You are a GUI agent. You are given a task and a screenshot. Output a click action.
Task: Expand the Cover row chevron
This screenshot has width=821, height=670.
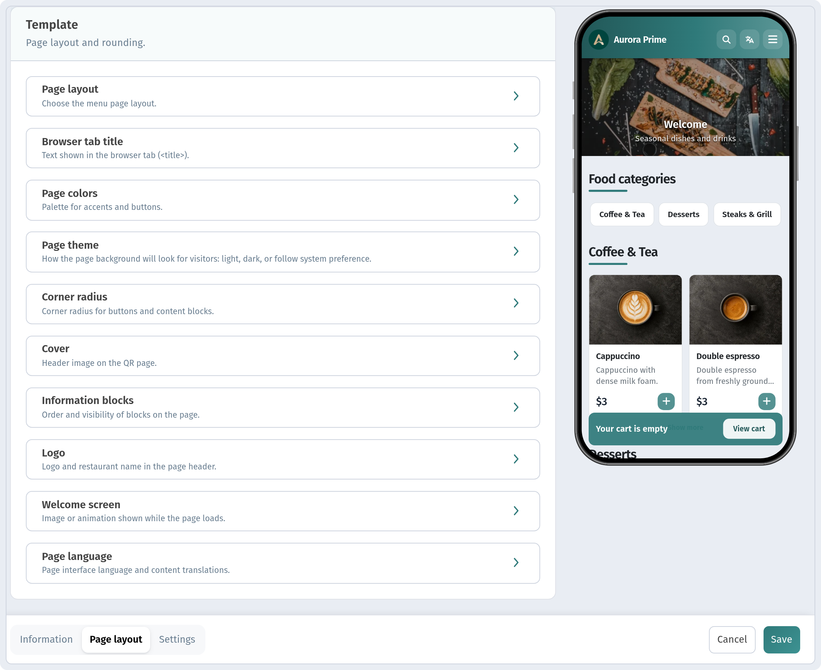(516, 355)
